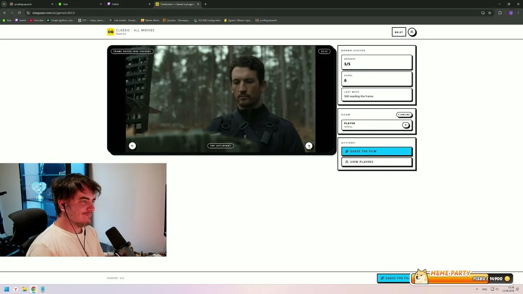Open the Meme Alerts bookmark
The image size is (523, 294).
[150, 20]
